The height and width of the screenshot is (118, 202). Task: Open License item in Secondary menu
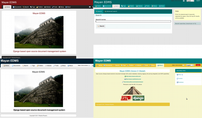[180, 78]
